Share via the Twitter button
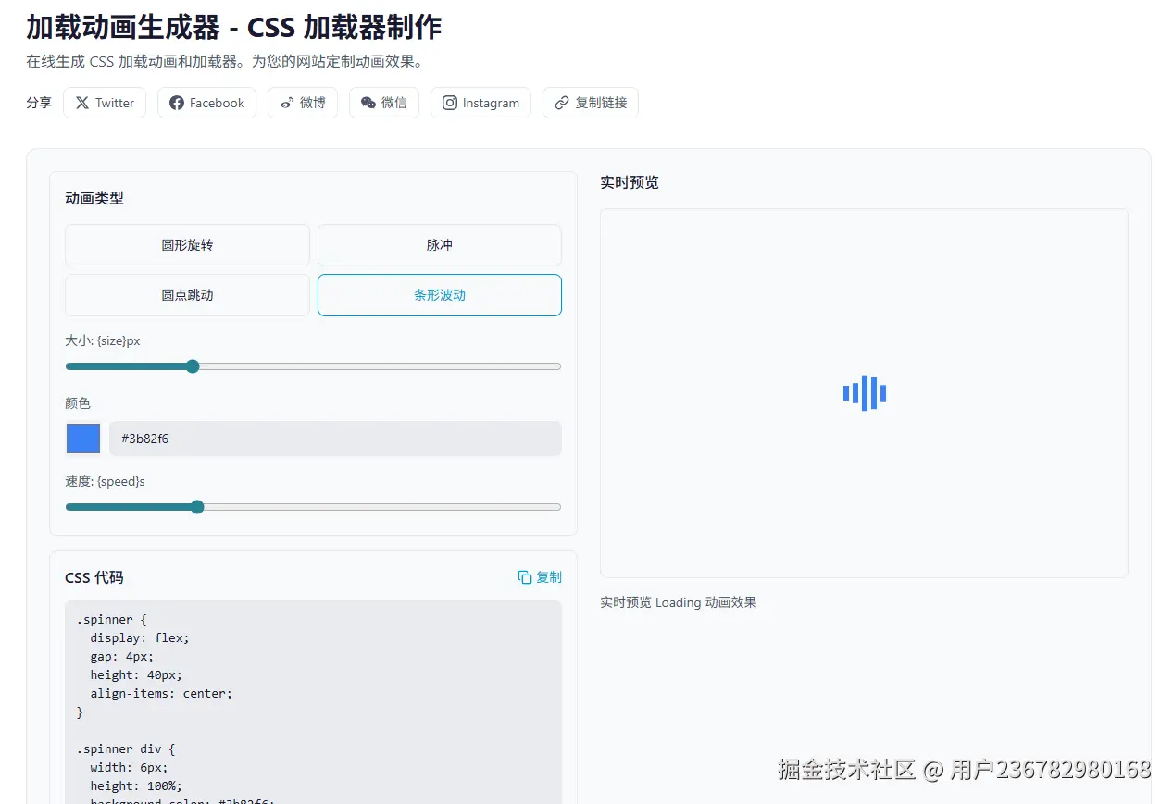 coord(105,103)
